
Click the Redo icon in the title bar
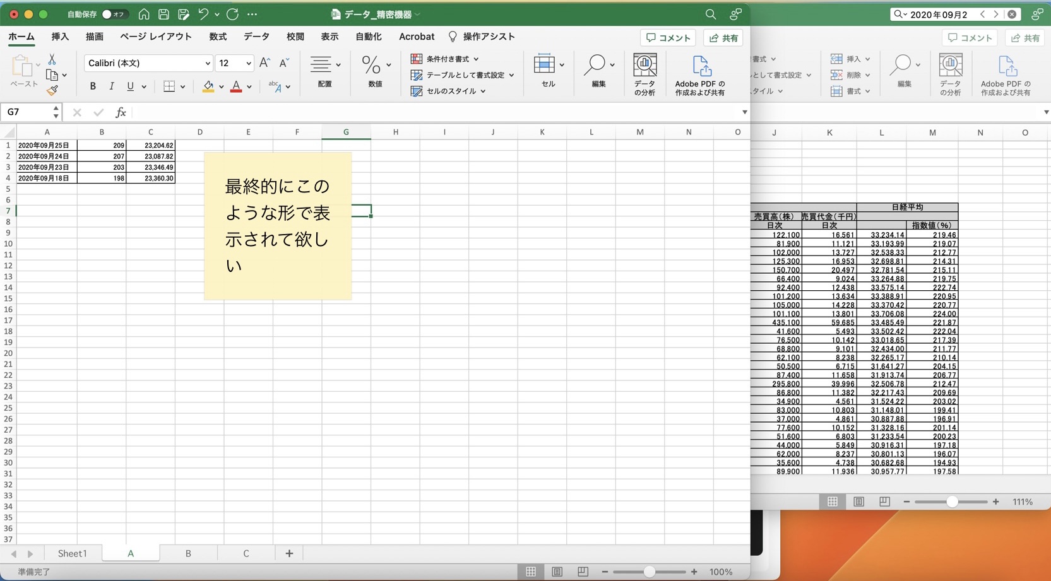tap(232, 14)
